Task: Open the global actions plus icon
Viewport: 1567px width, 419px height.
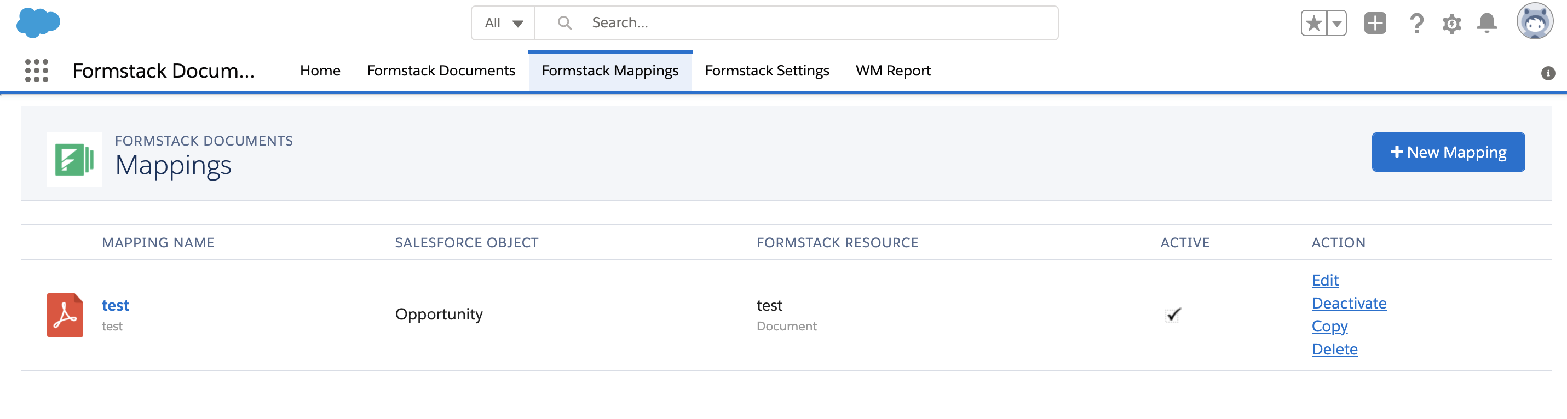Action: pyautogui.click(x=1375, y=24)
